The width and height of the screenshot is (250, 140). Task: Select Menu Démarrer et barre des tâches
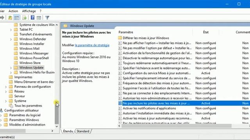pos(34,82)
